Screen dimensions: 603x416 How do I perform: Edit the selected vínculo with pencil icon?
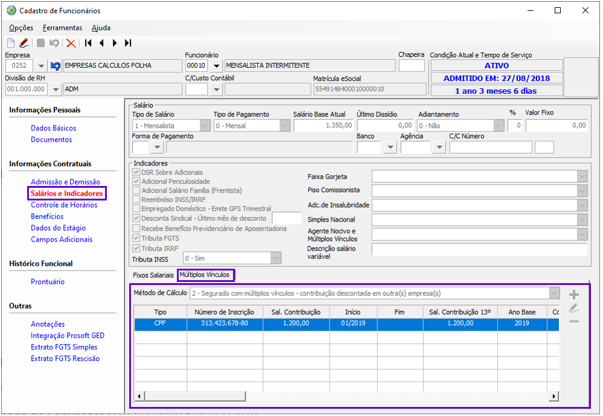tap(574, 308)
